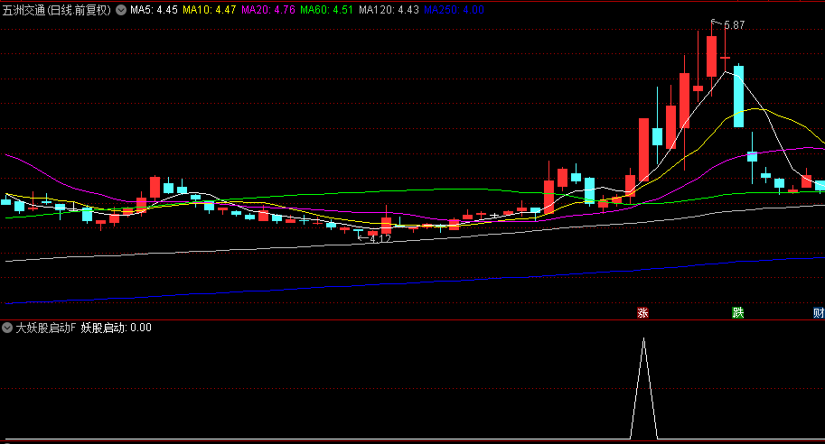
Task: Click the 4.12 low price label
Action: 380,239
